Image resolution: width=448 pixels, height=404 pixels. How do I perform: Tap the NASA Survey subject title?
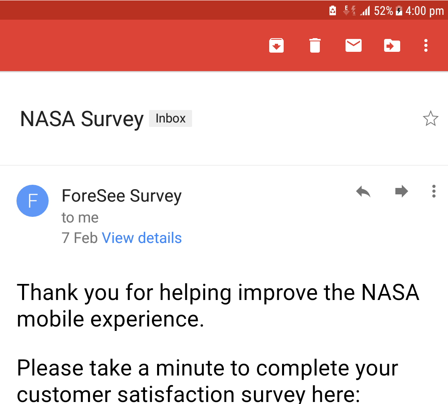coord(82,119)
